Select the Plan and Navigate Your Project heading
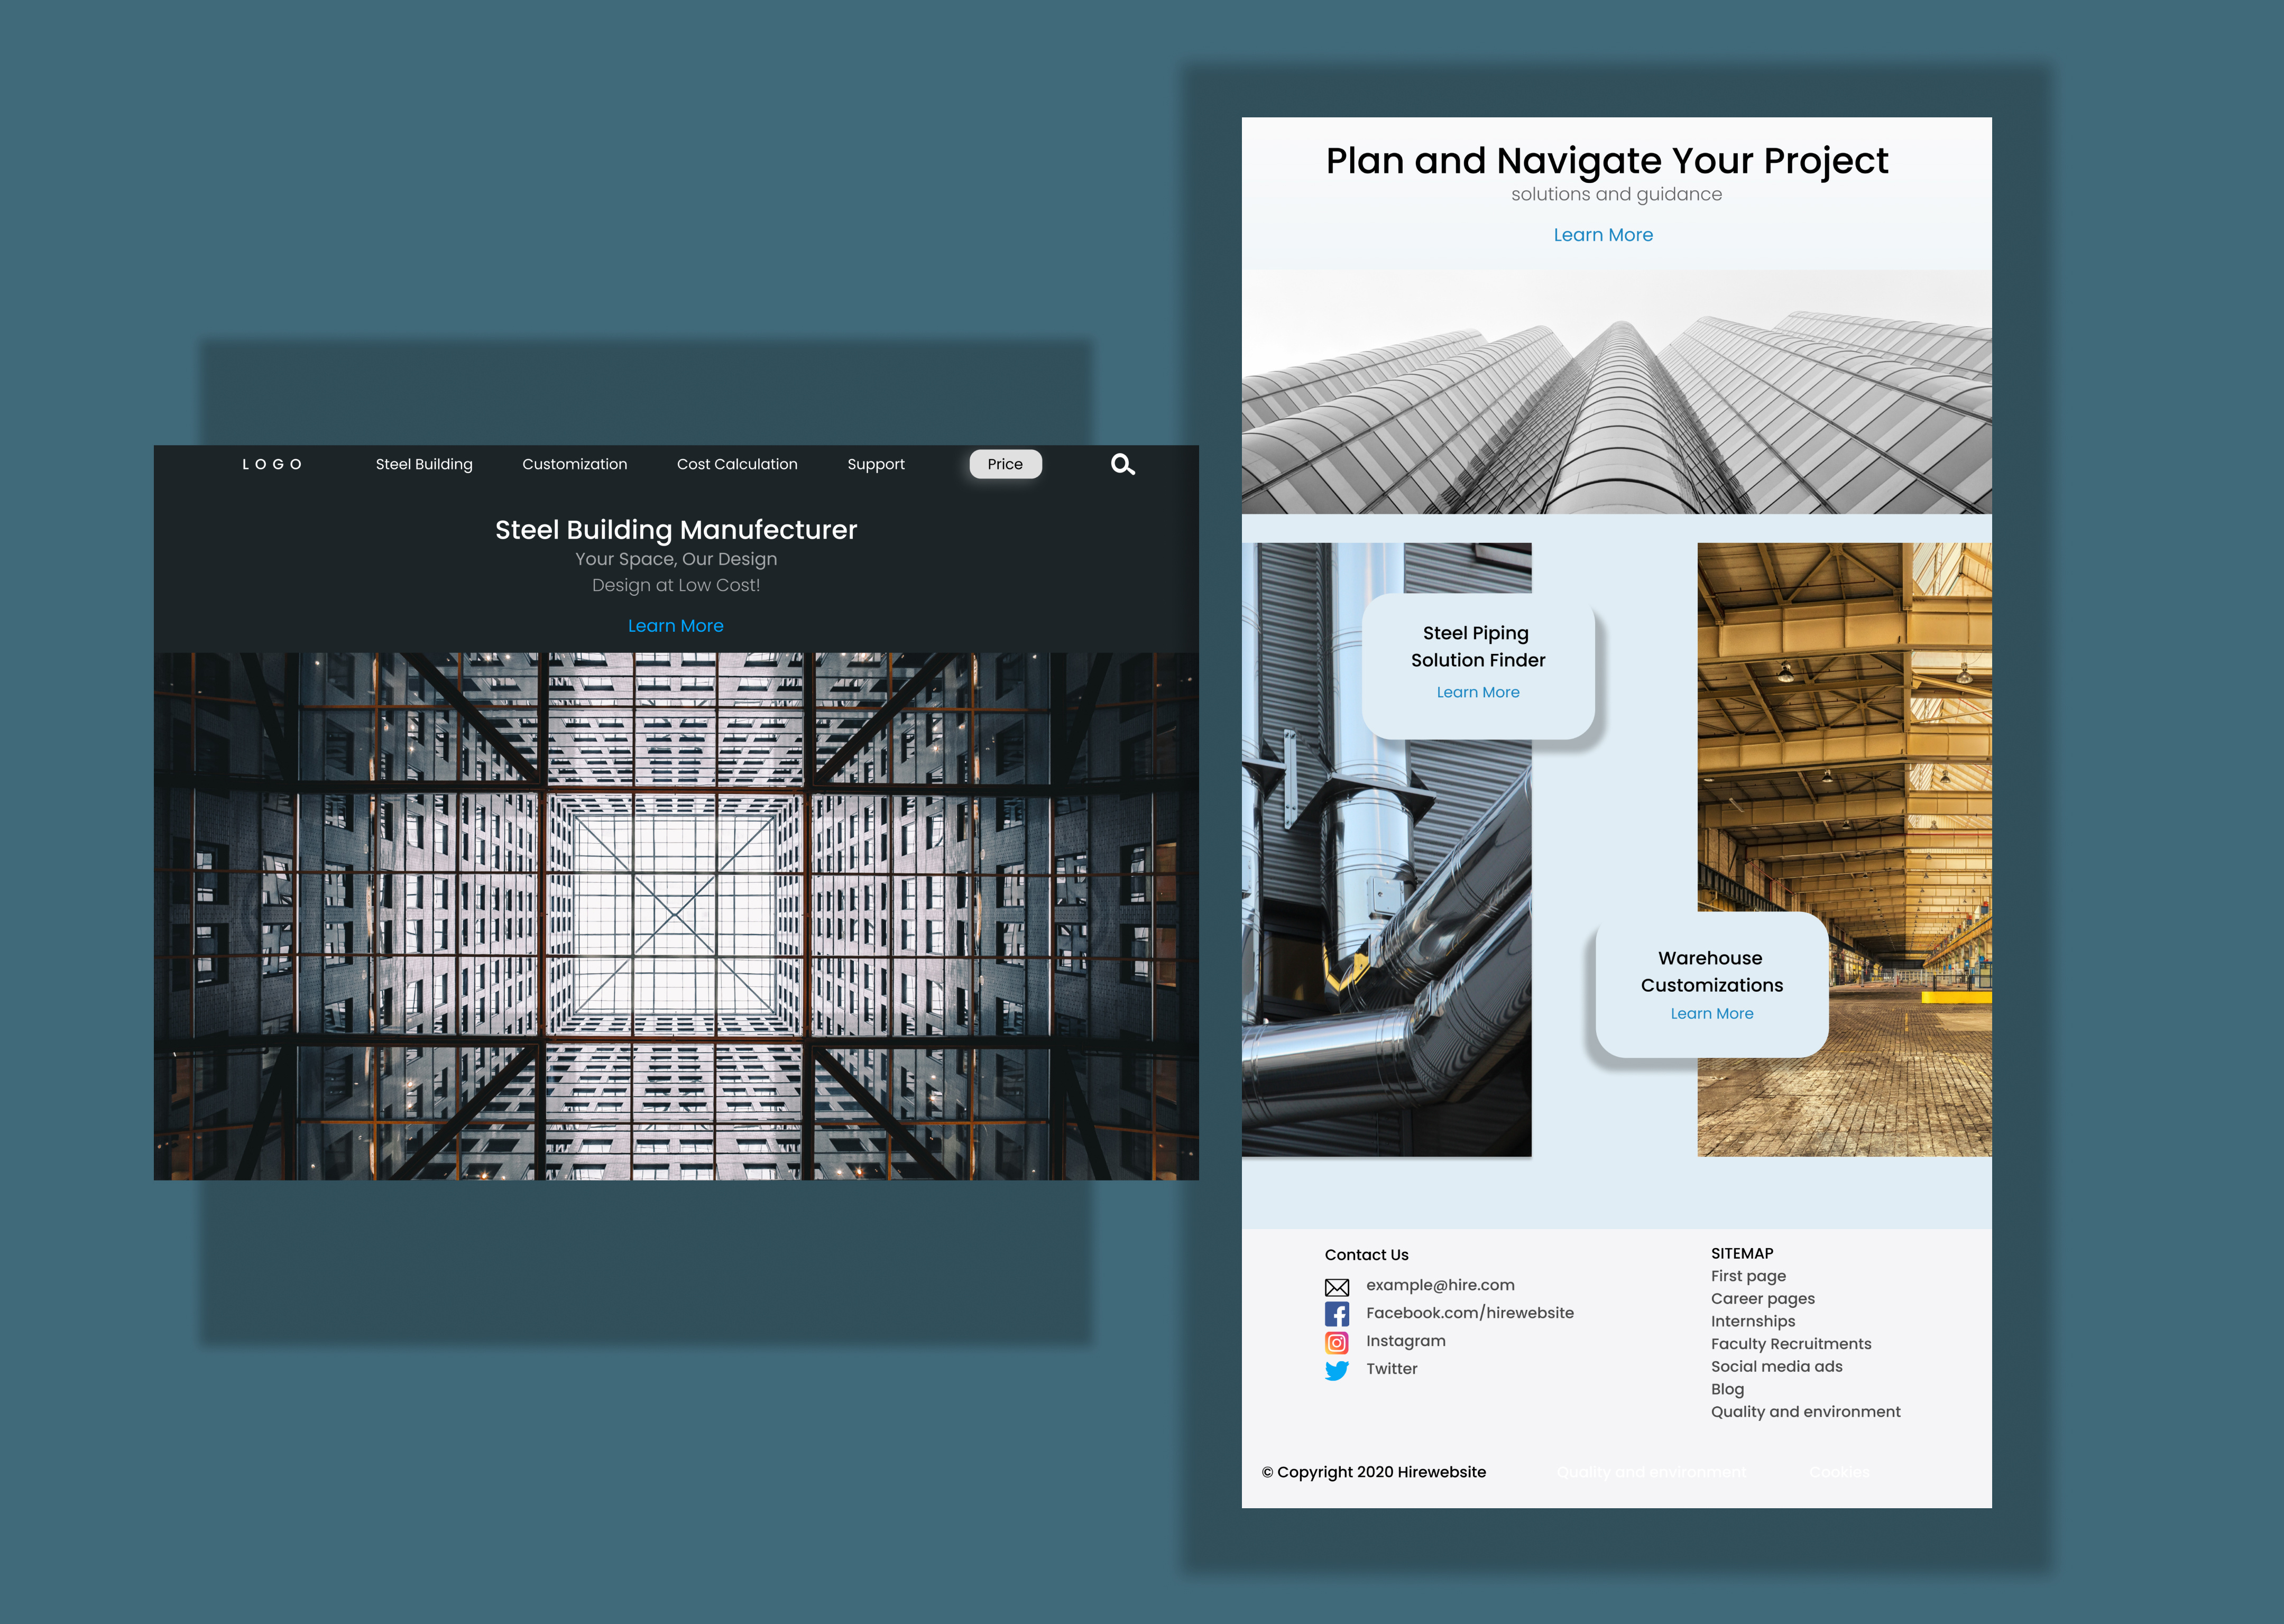The height and width of the screenshot is (1624, 2284). tap(1607, 161)
